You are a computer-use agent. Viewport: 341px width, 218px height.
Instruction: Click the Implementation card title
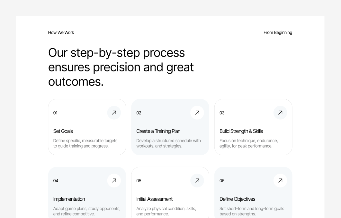(69, 199)
